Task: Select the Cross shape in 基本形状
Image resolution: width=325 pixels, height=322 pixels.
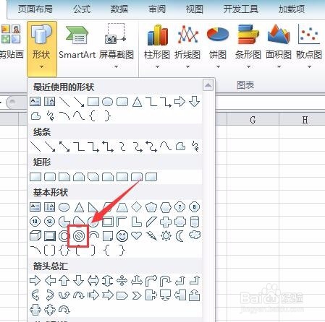Action: click(x=166, y=222)
